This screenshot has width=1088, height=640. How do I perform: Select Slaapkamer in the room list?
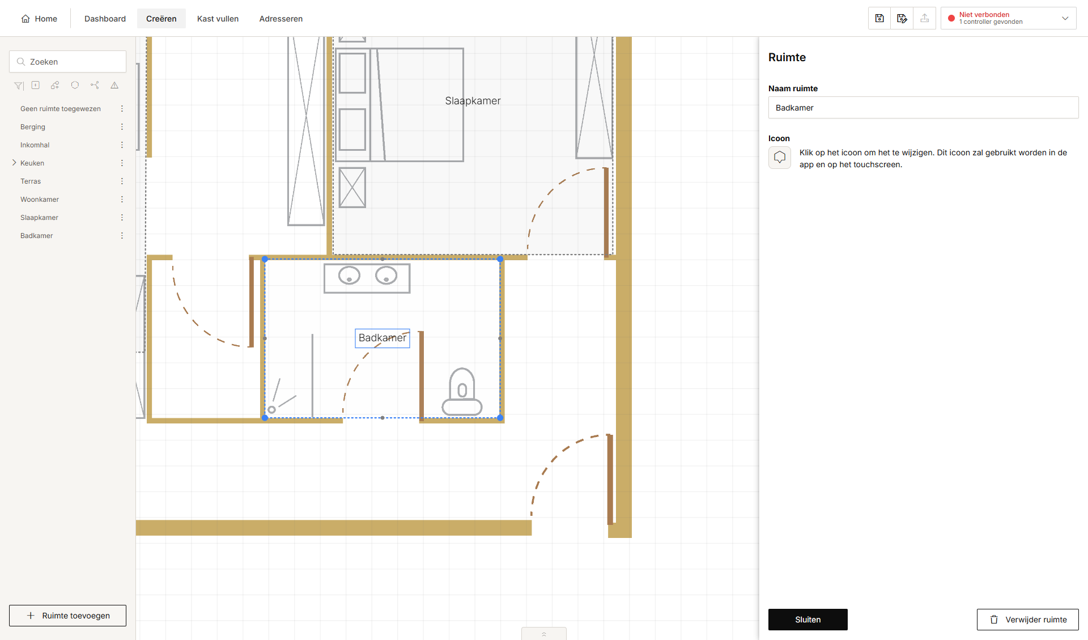tap(40, 218)
